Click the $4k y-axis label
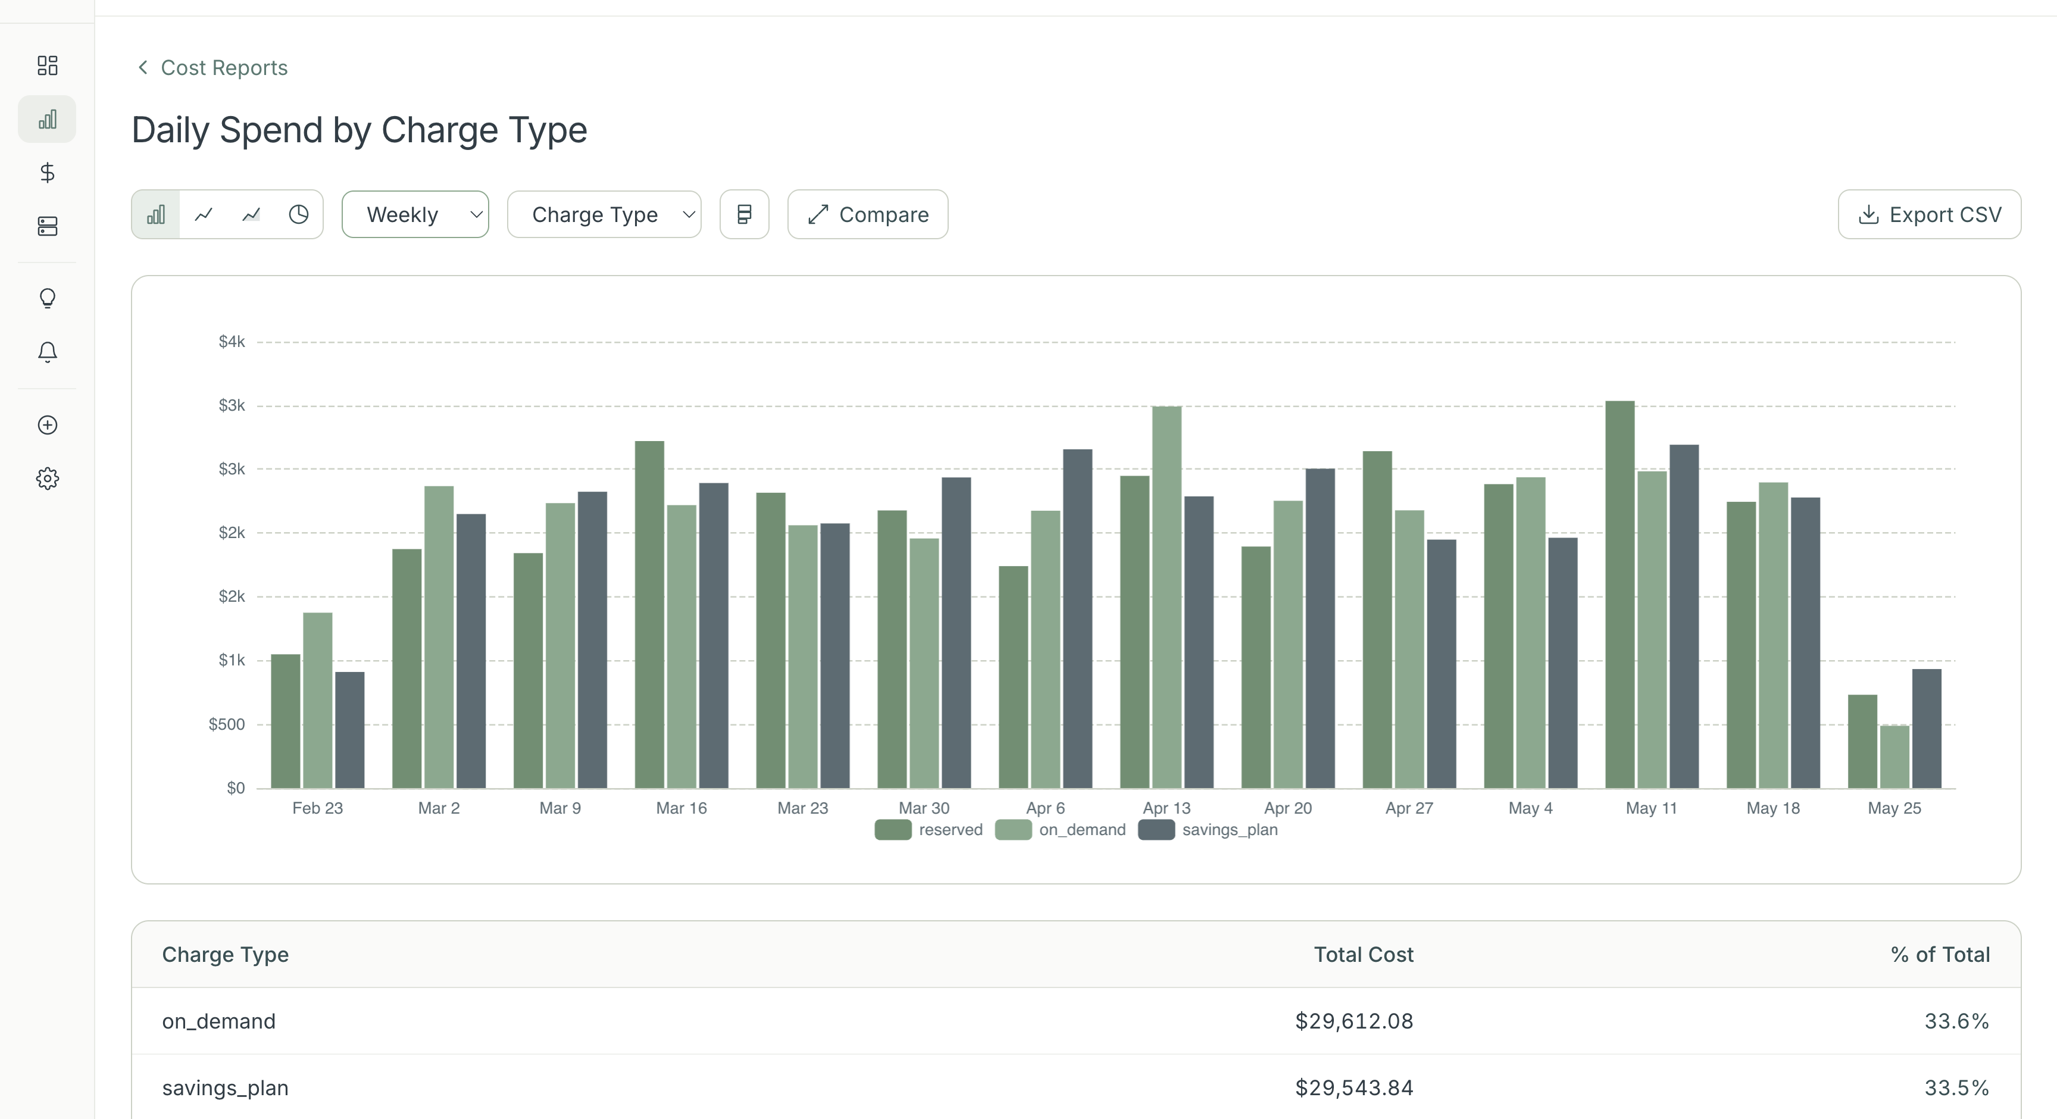This screenshot has width=2057, height=1119. coord(232,342)
